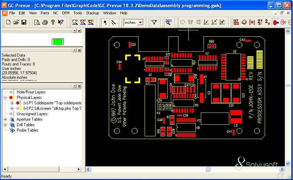Viewport: 293px width, 180px height.
Task: Close the Selected Data panel with X
Action: click(x=79, y=50)
